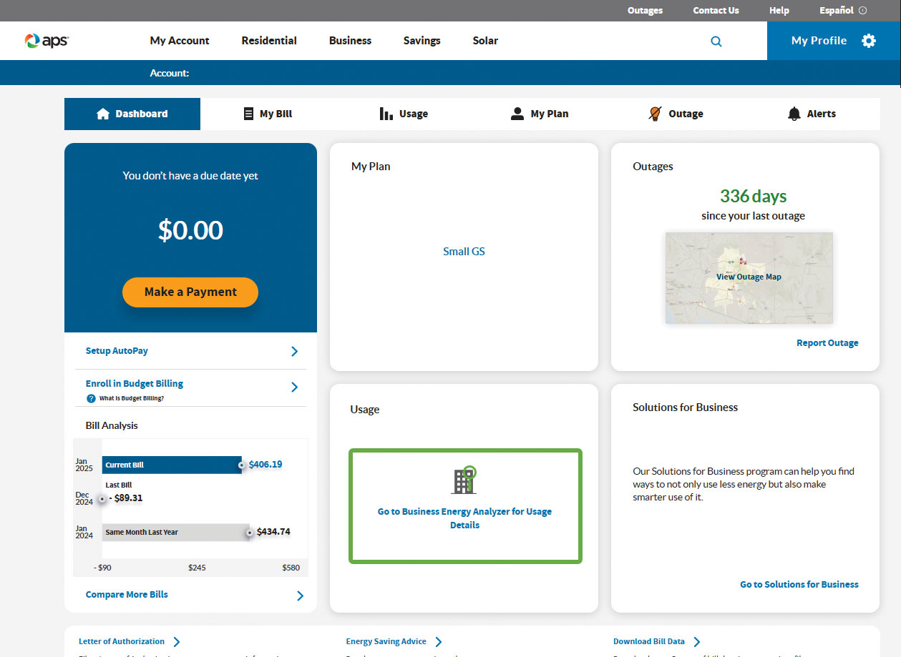Viewport: 901px width, 657px height.
Task: Click the $406.19 current bill amount
Action: (266, 465)
